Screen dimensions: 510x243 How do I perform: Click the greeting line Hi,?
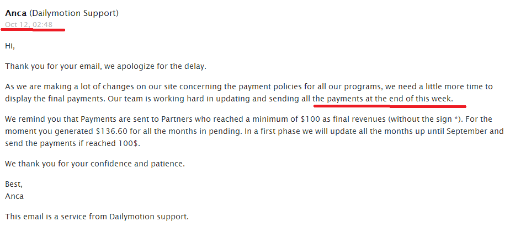pos(10,46)
